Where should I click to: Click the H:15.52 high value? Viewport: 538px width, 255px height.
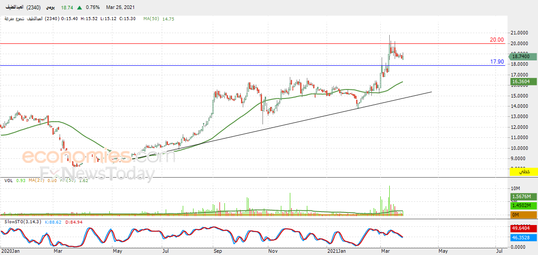90,19
